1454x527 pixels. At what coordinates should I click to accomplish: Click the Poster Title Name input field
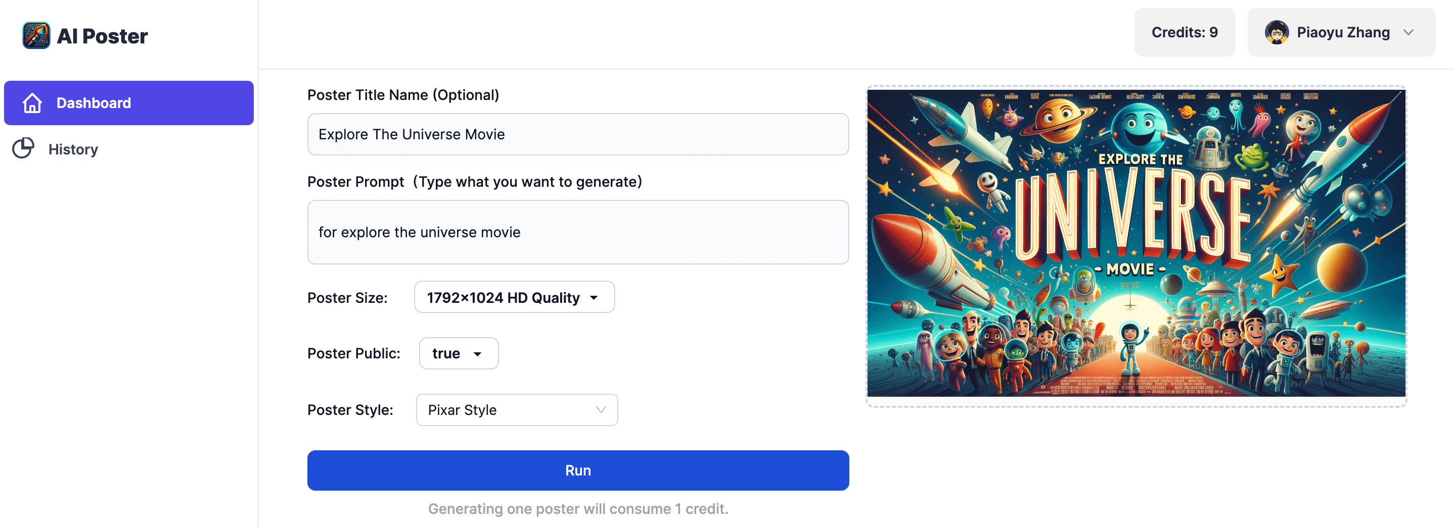click(577, 134)
